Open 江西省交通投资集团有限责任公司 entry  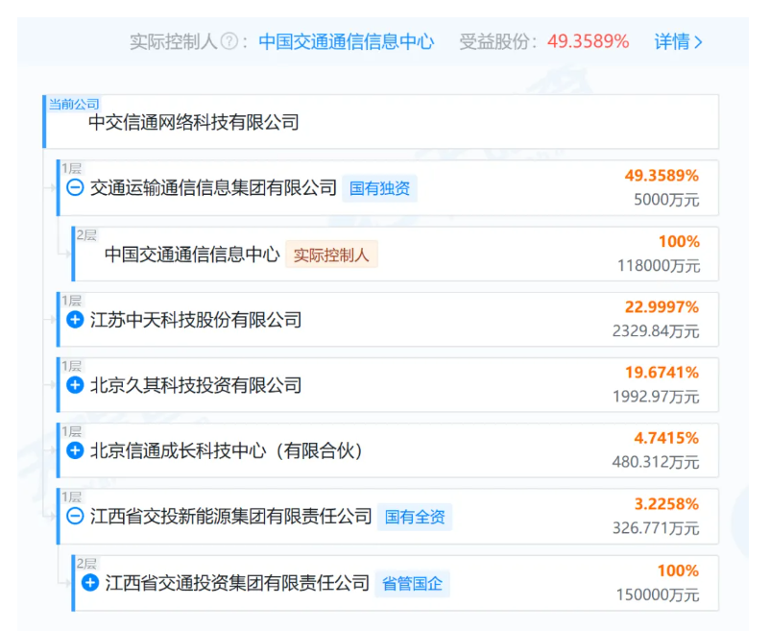(x=237, y=583)
